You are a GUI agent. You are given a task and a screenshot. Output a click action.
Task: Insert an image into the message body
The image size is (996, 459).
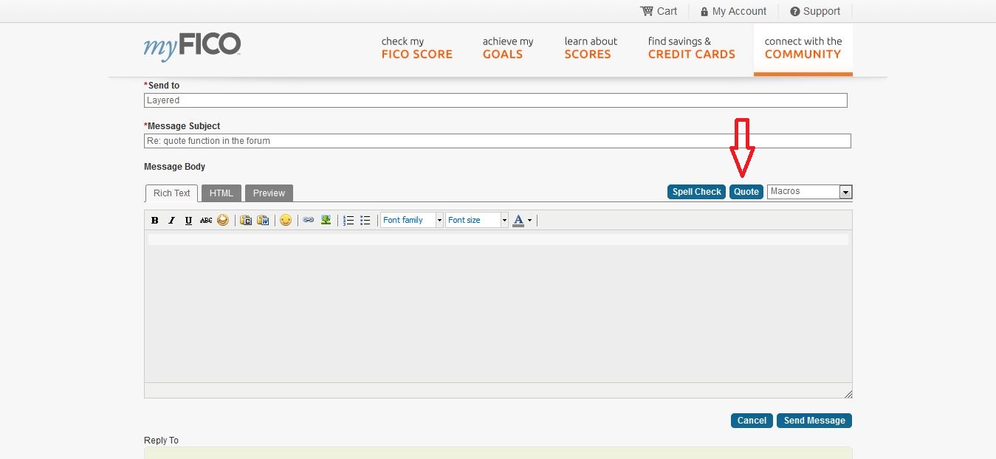tap(326, 220)
